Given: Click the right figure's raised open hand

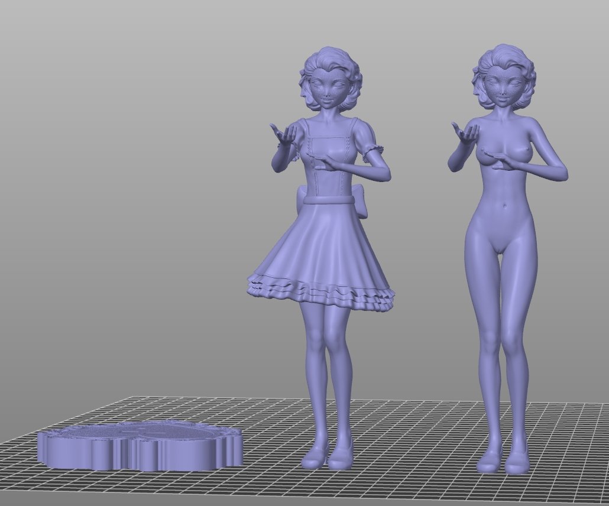Looking at the screenshot, I should (x=465, y=134).
